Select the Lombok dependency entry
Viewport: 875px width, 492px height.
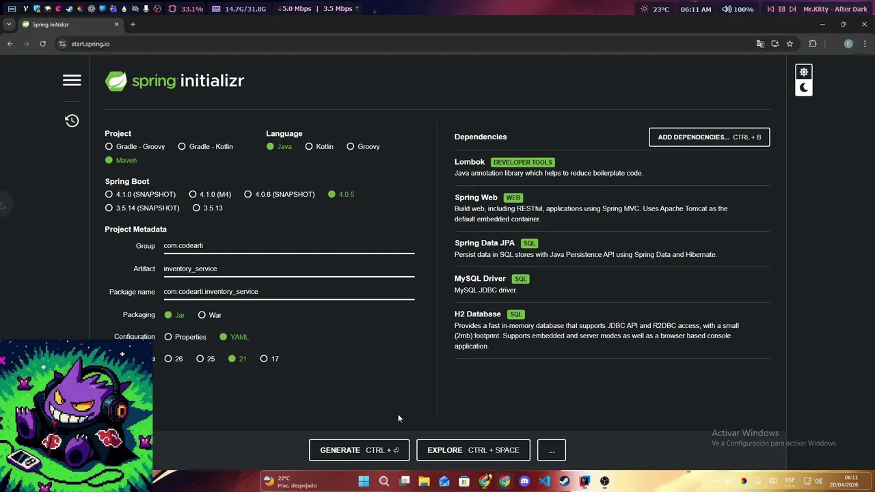pyautogui.click(x=612, y=167)
